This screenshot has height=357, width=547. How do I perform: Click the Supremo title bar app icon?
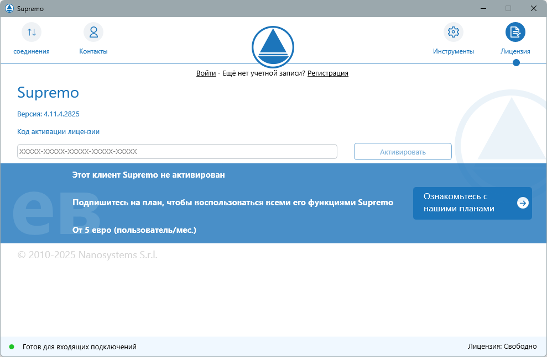(9, 8)
